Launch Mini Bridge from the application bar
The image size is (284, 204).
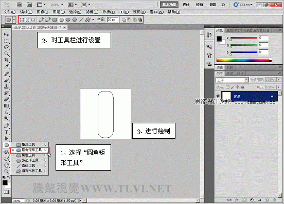(x=29, y=5)
